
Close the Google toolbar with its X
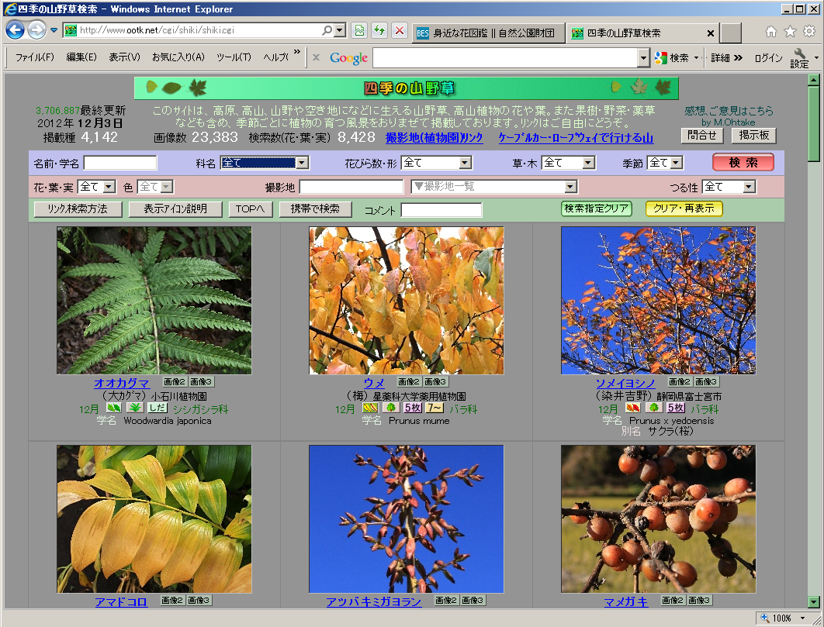[x=316, y=58]
